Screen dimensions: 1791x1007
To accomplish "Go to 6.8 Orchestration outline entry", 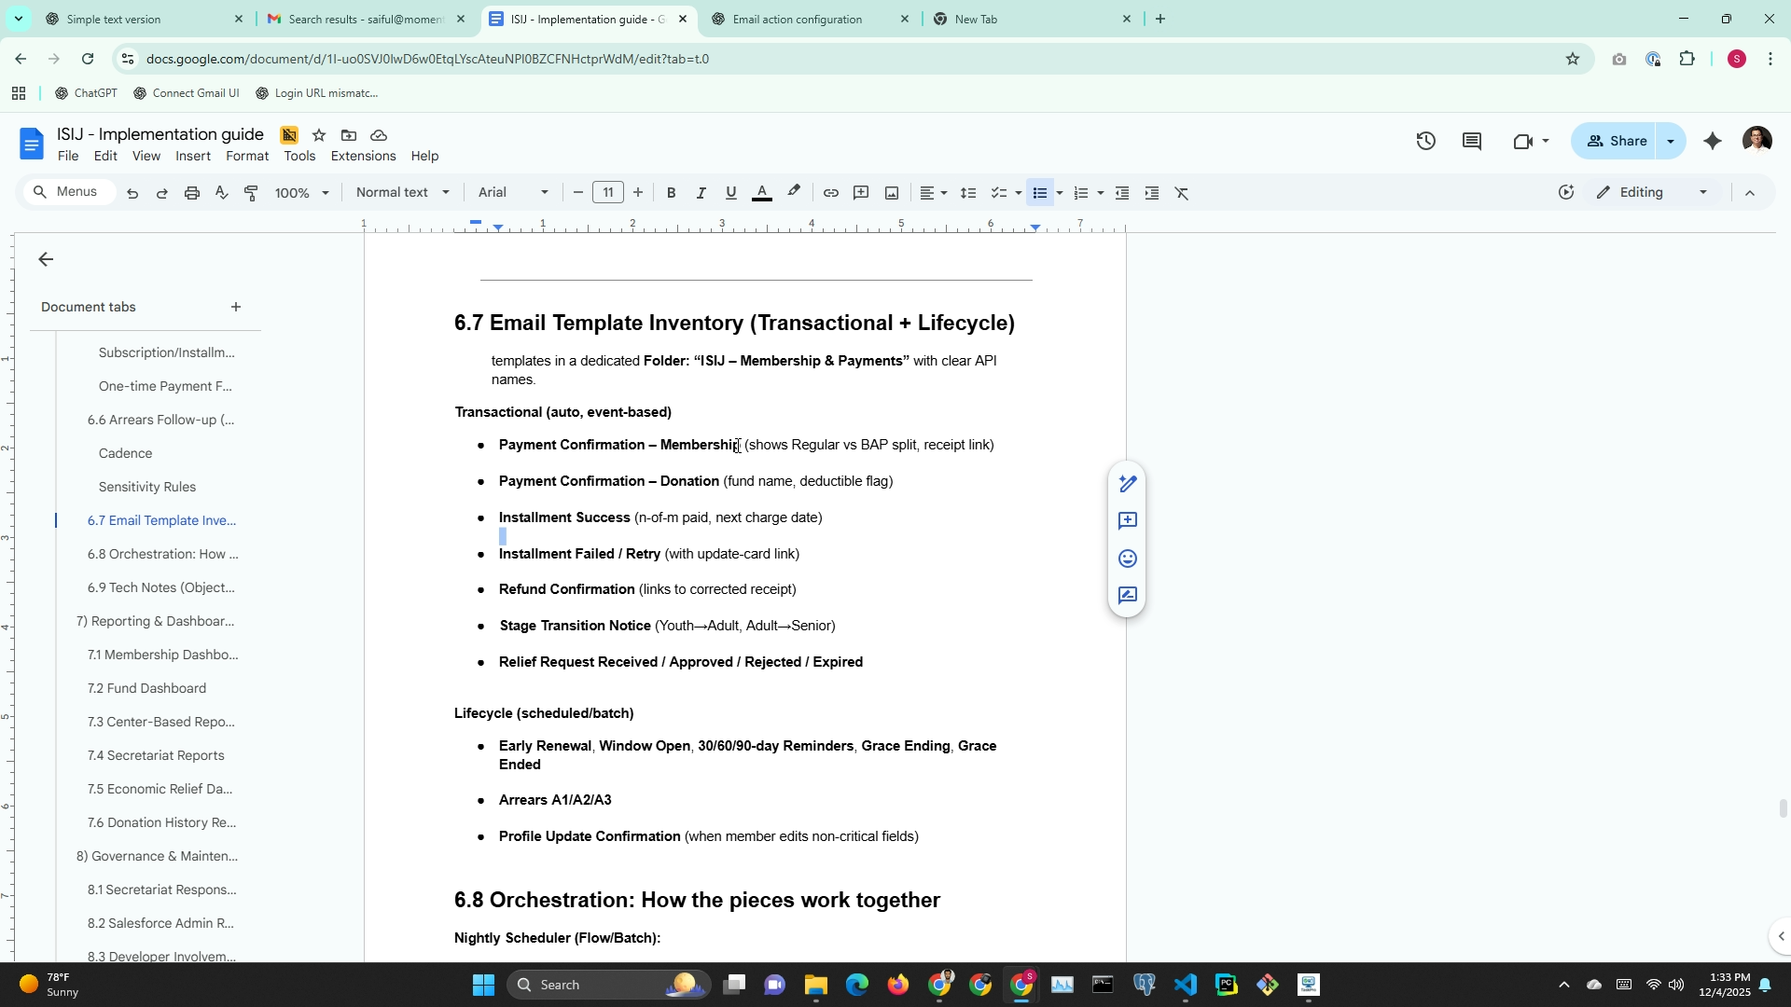I will (x=162, y=554).
